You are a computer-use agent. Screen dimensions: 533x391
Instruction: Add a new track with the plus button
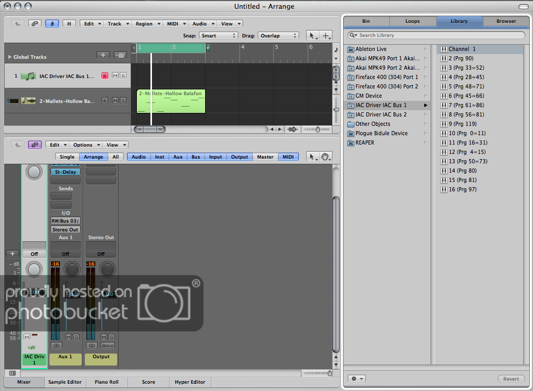(103, 56)
